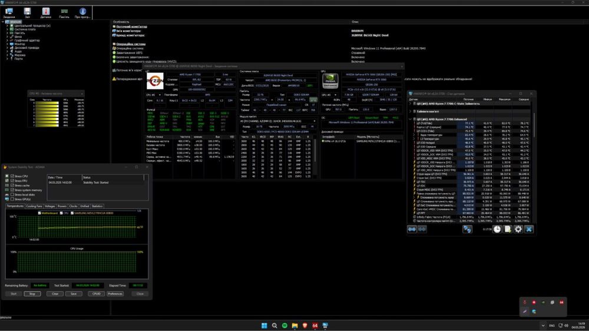Close sensors with the blue X icon

[529, 229]
